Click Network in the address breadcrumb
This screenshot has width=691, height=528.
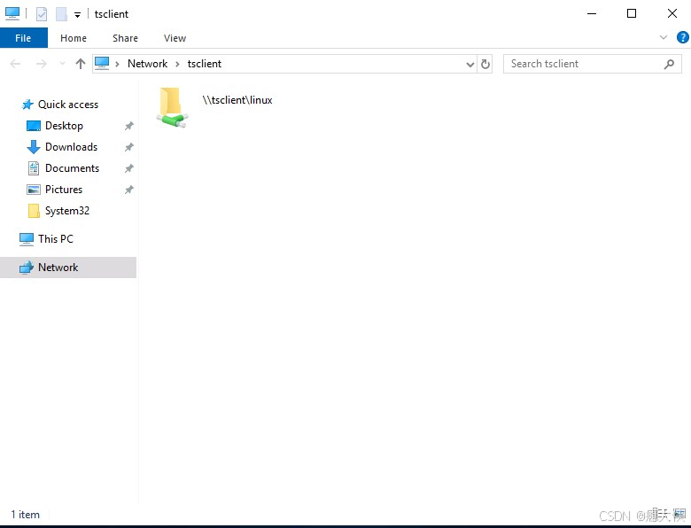click(148, 64)
